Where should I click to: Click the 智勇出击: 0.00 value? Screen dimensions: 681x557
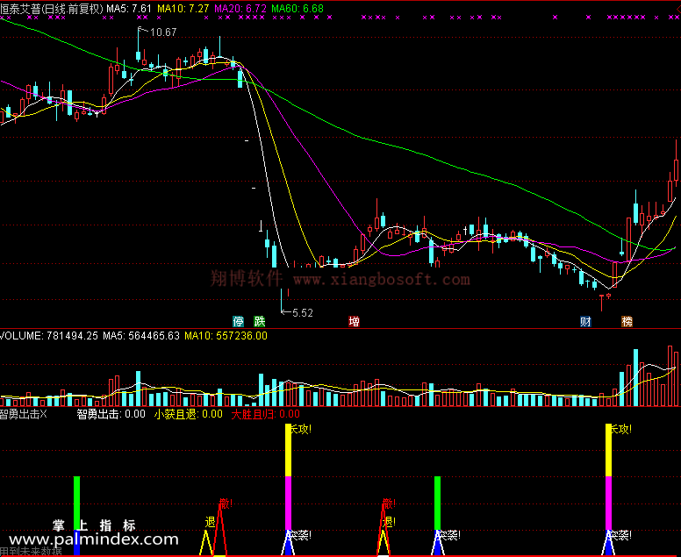(x=111, y=414)
